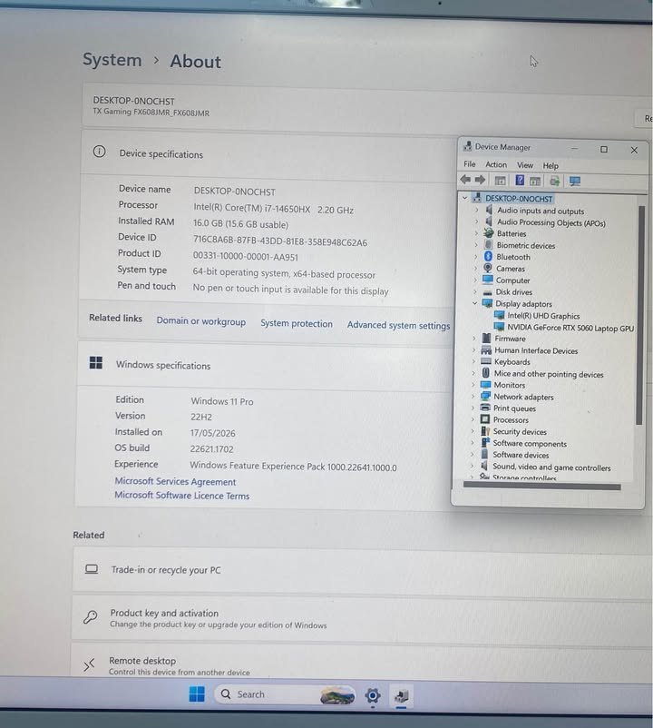This screenshot has width=653, height=728.
Task: Click the taskbar Search box
Action: (x=284, y=694)
